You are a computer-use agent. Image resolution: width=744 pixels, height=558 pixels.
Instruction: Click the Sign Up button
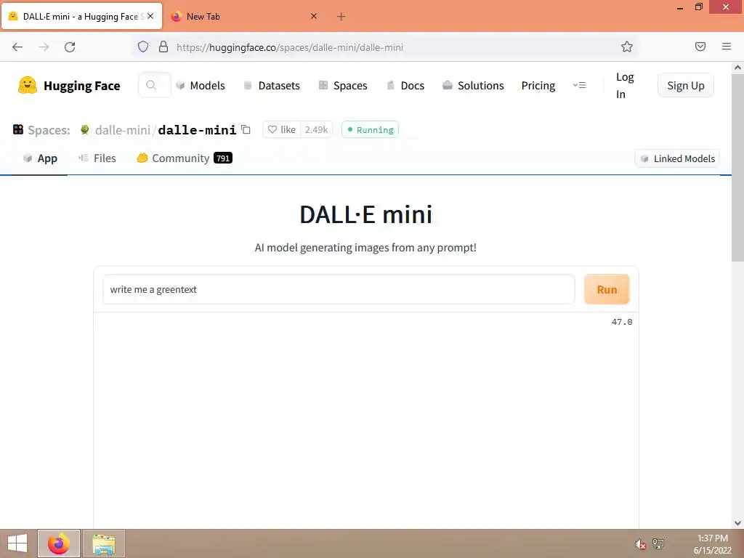tap(686, 86)
